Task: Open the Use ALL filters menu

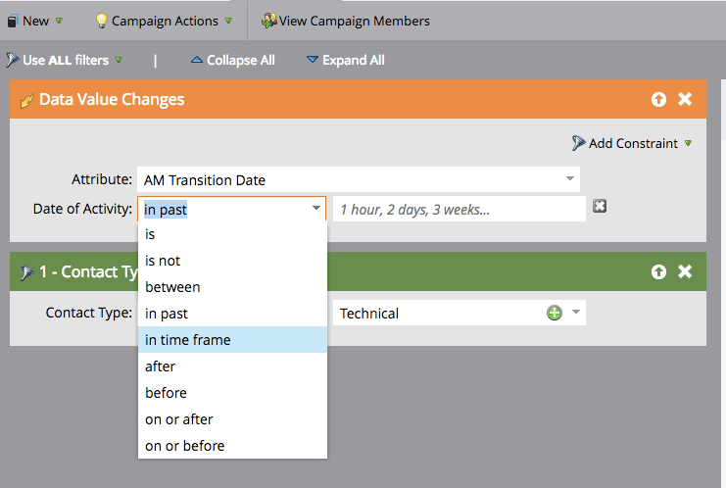Action: point(65,60)
